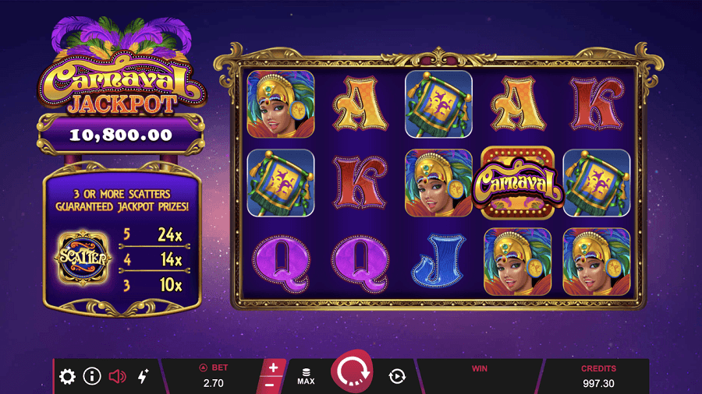
Task: Toggle quick spin lightning bolt
Action: click(x=143, y=377)
